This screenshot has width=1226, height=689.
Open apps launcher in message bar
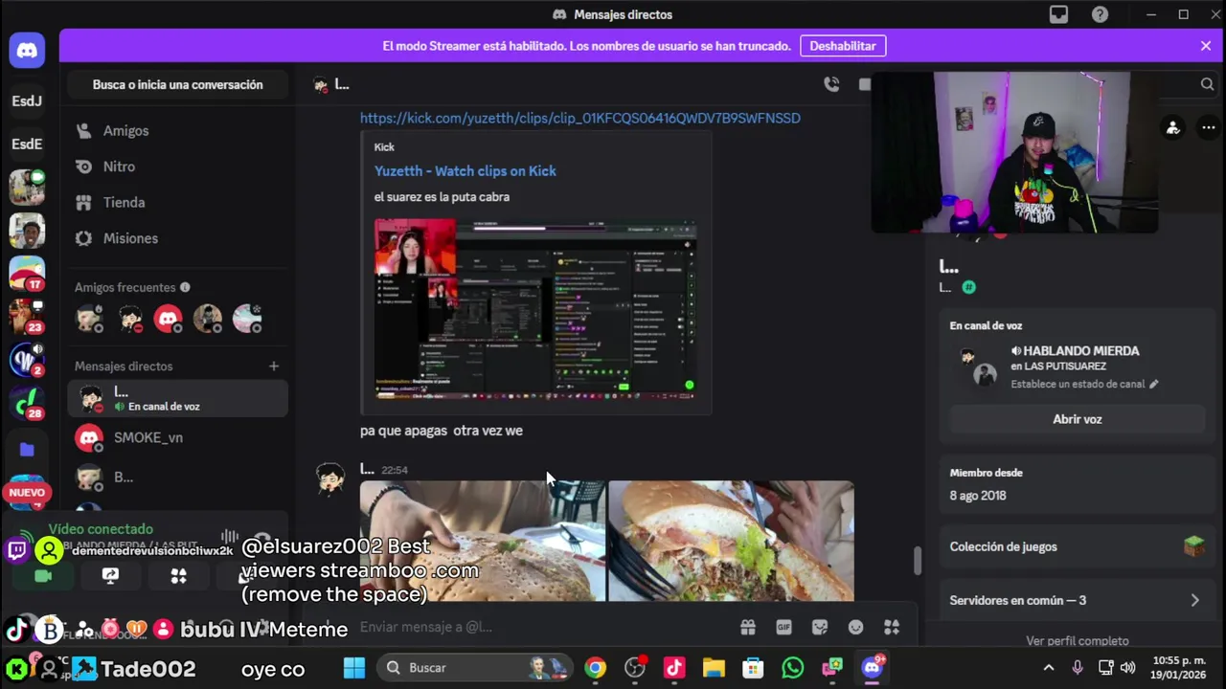click(892, 627)
